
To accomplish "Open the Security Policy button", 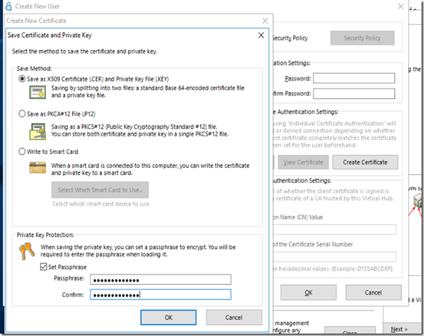I will (x=362, y=38).
